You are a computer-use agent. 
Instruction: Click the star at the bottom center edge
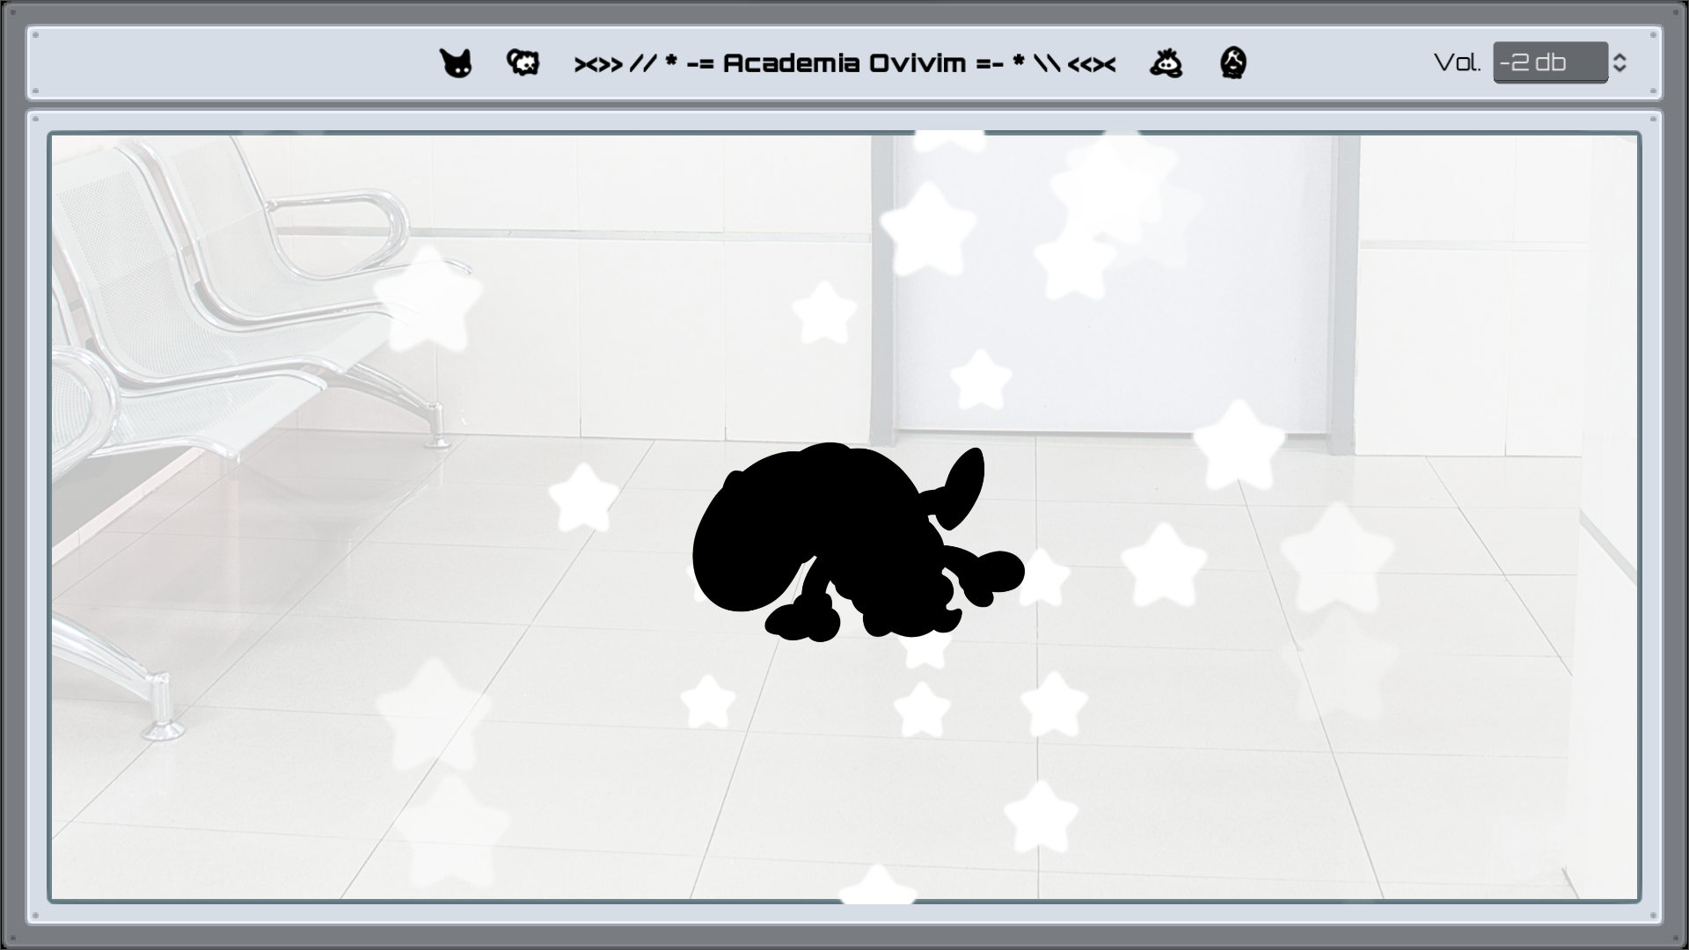(877, 885)
